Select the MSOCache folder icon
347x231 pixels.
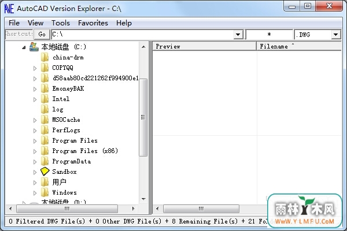(45, 120)
